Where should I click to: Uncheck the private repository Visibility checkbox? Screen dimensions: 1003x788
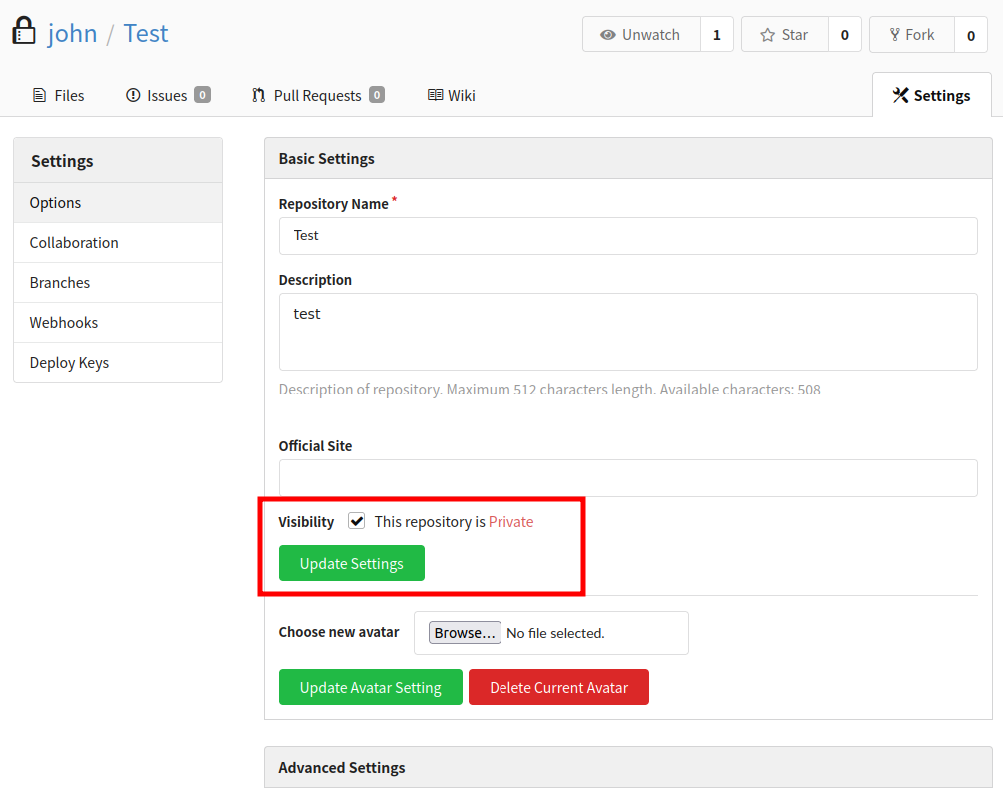(357, 521)
